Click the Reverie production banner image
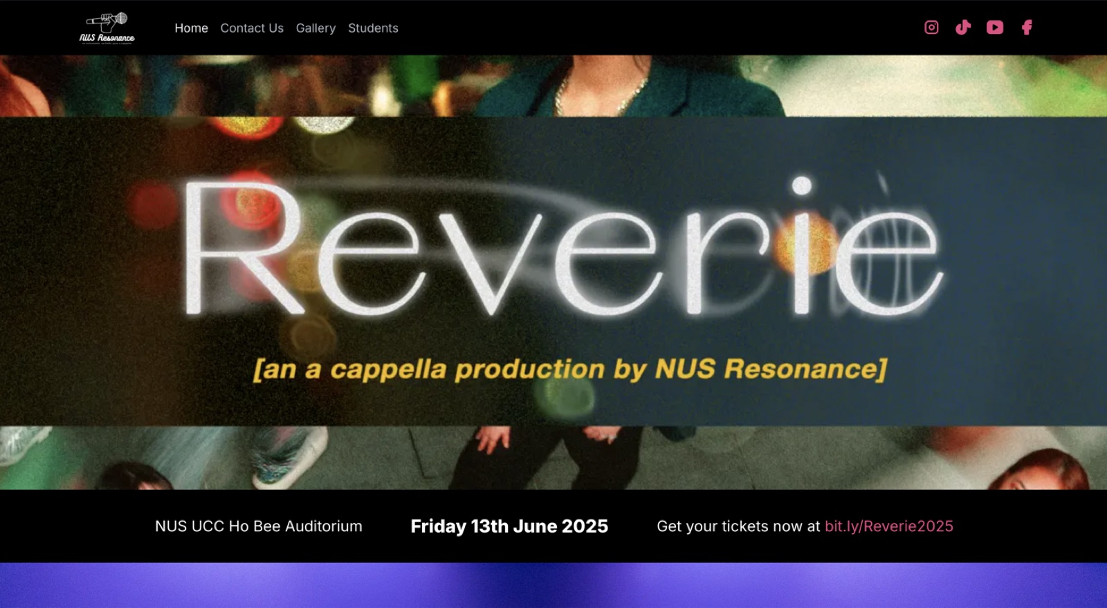The height and width of the screenshot is (608, 1107). tap(553, 273)
